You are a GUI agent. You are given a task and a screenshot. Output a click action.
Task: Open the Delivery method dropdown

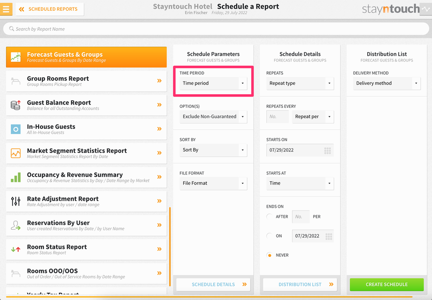[x=387, y=83]
